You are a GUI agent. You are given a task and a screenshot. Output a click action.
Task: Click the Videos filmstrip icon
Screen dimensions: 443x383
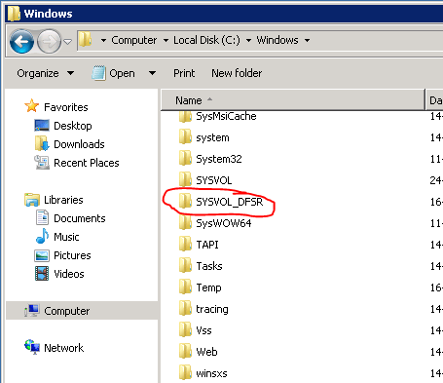point(42,273)
